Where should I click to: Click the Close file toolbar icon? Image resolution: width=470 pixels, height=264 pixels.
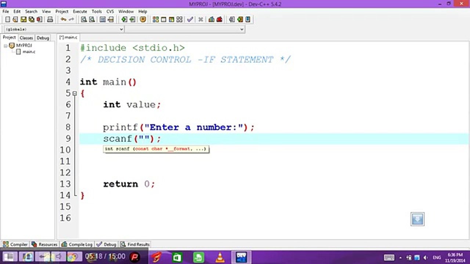(x=39, y=19)
